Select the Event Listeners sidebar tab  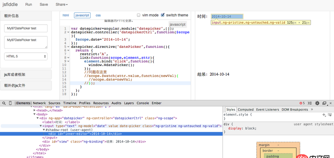(x=267, y=110)
